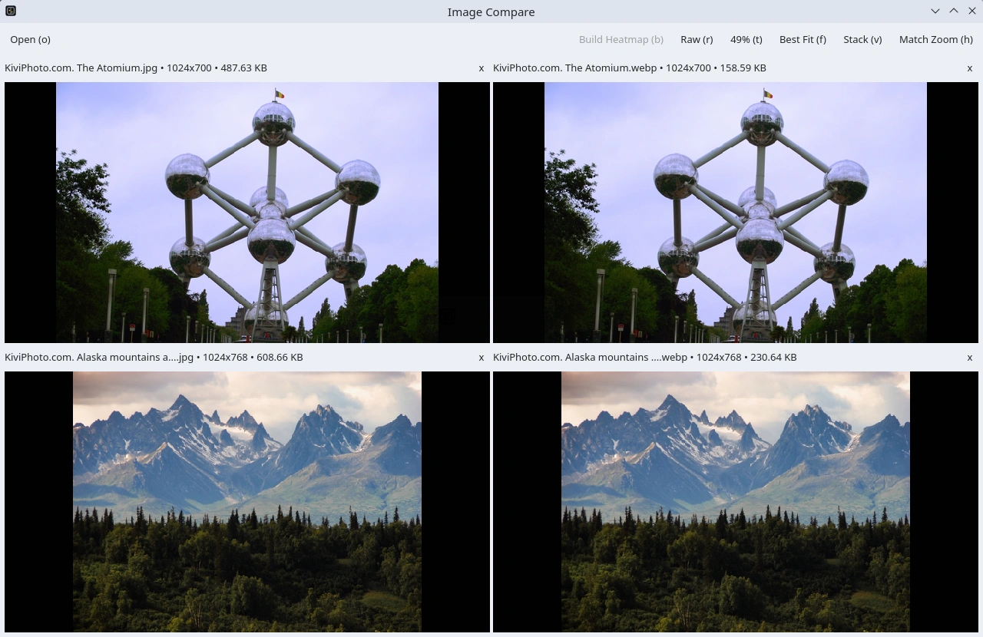Image resolution: width=983 pixels, height=637 pixels.
Task: Click the Build Heatmap button
Action: 621,39
